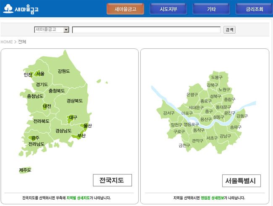Select 관악구 district on Seoul map
Image resolution: width=273 pixels, height=206 pixels.
[x=197, y=141]
